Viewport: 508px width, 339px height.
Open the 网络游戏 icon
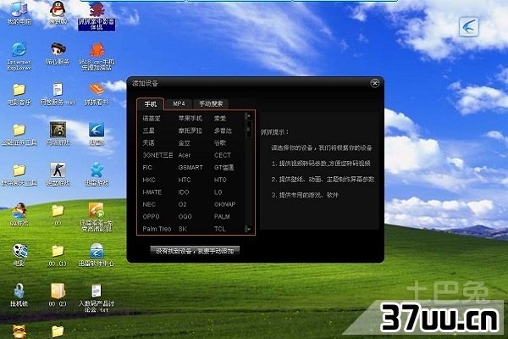point(58,134)
